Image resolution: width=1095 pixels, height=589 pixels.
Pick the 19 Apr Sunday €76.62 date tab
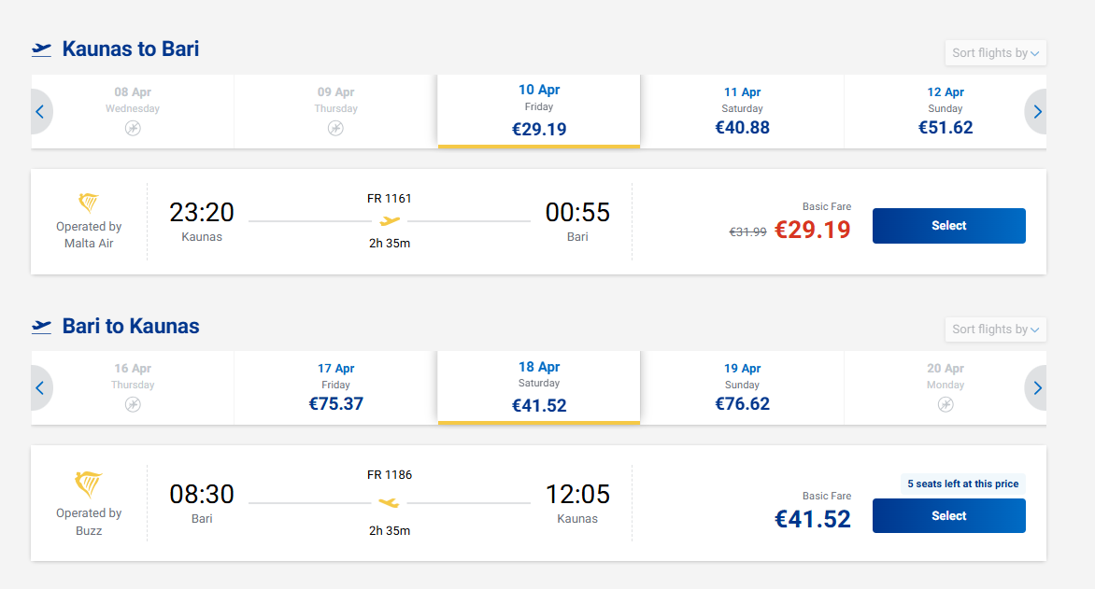[x=743, y=388]
